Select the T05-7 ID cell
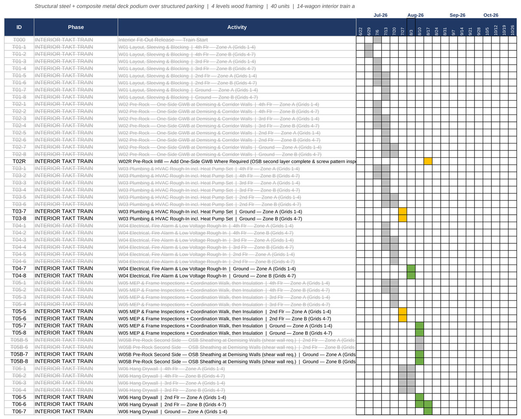The height and width of the screenshot is (419, 521). coord(19,326)
